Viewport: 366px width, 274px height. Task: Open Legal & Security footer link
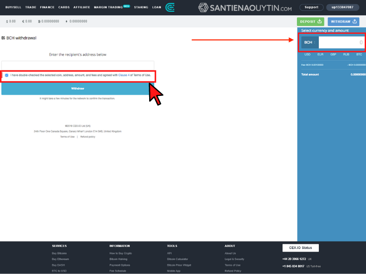pos(234,259)
